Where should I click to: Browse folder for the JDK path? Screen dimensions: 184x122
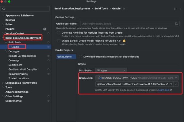(171, 84)
